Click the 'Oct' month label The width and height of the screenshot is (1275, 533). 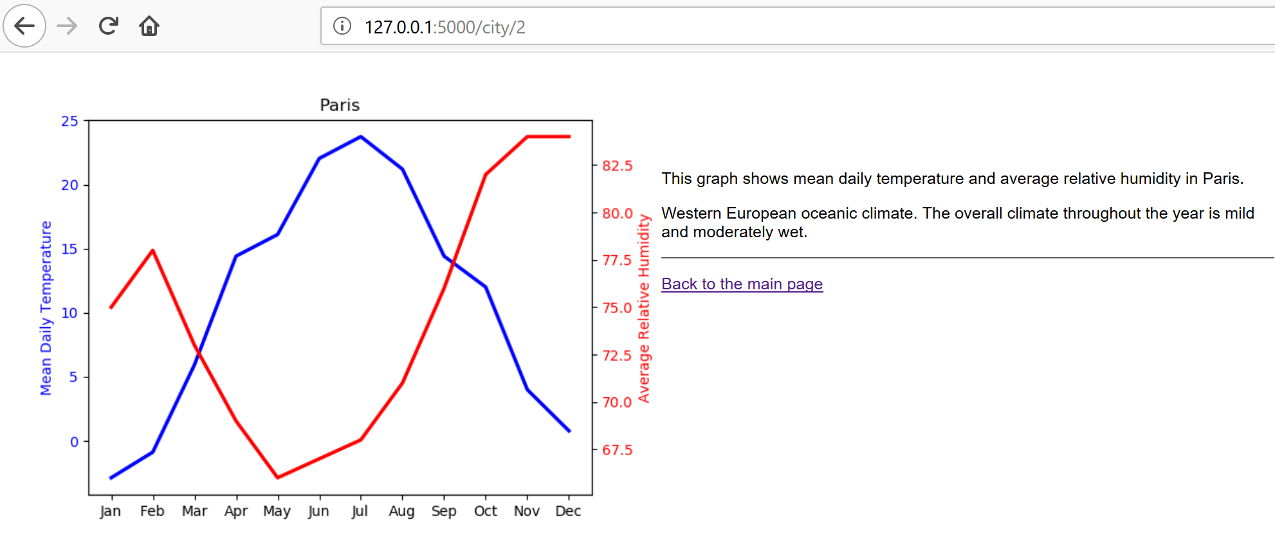coord(486,510)
